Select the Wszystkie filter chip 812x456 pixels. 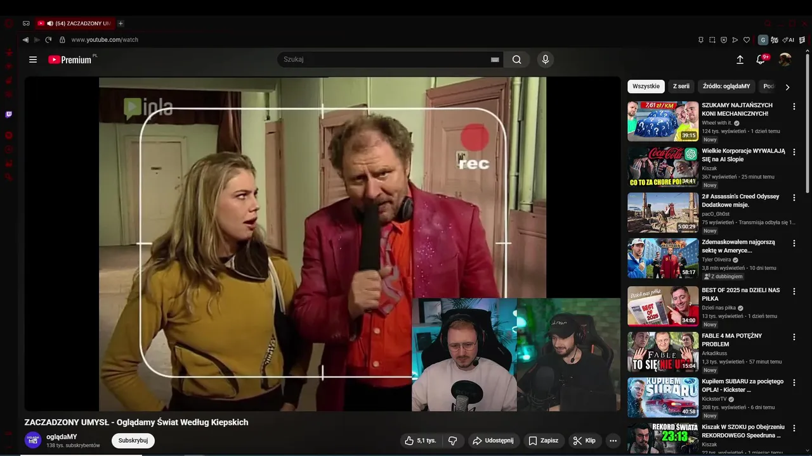[646, 86]
